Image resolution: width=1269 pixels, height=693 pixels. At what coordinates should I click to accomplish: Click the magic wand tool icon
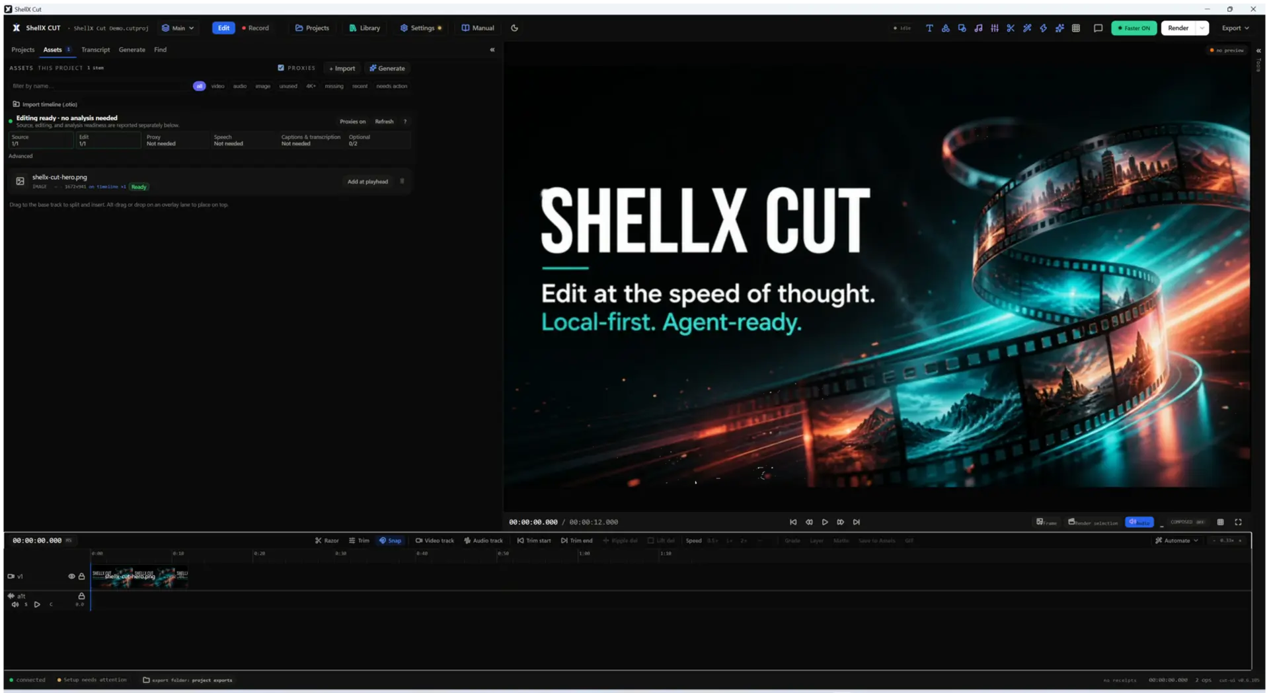(1027, 28)
